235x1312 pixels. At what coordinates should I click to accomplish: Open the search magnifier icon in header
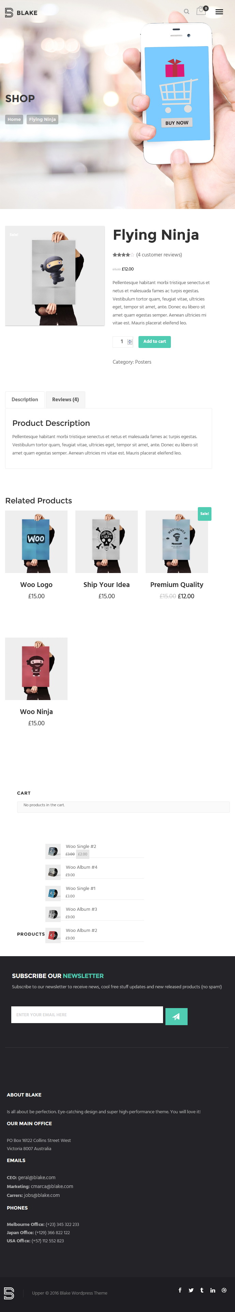pos(187,12)
